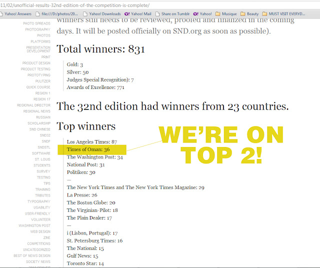320x268 pixels.
Task: Open the UNCATEGORIZED category link
Action: coord(36,249)
